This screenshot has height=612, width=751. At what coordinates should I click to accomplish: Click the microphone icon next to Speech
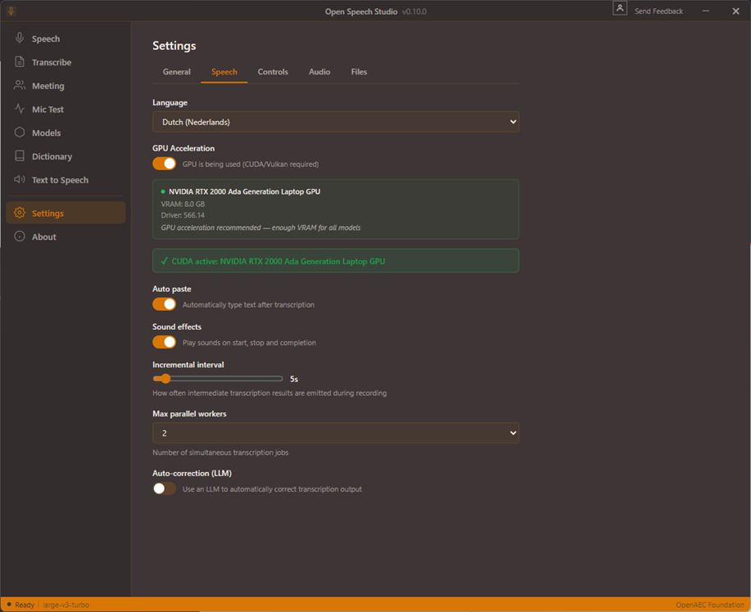(x=20, y=38)
